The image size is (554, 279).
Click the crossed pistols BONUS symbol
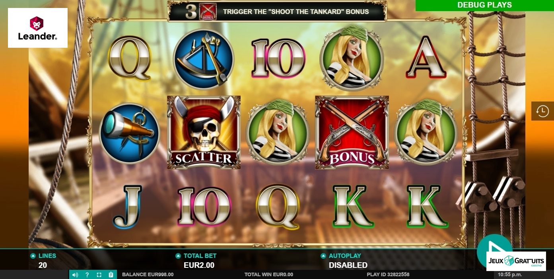tap(352, 132)
